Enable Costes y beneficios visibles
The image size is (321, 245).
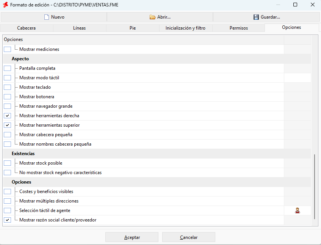coord(7,192)
